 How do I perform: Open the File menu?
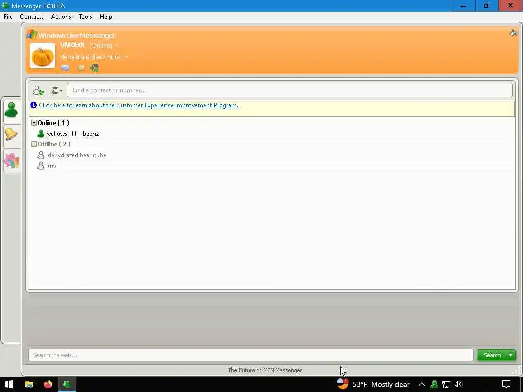click(8, 17)
